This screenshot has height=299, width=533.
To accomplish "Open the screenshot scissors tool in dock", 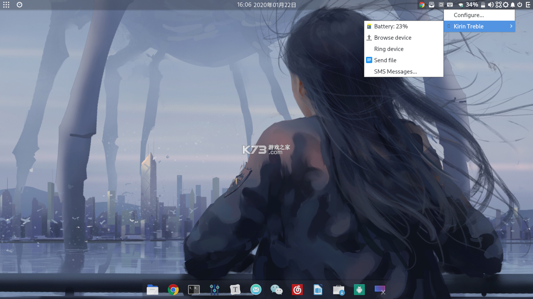I will tap(380, 290).
